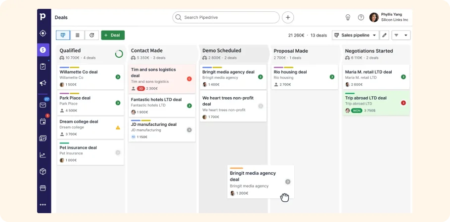Click the quick add plus button
This screenshot has width=450, height=222.
tap(288, 17)
